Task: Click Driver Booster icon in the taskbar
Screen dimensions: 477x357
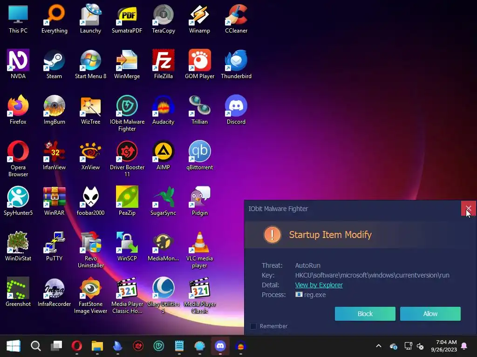Action: click(138, 346)
